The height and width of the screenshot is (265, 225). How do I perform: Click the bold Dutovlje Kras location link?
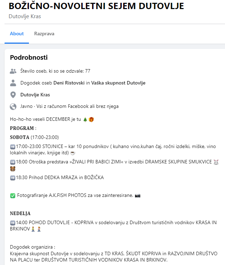click(x=35, y=95)
